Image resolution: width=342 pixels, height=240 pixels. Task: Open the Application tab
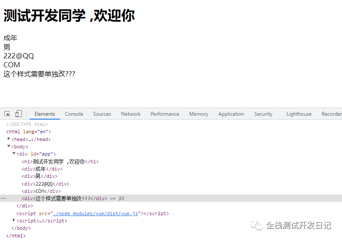[x=231, y=114]
